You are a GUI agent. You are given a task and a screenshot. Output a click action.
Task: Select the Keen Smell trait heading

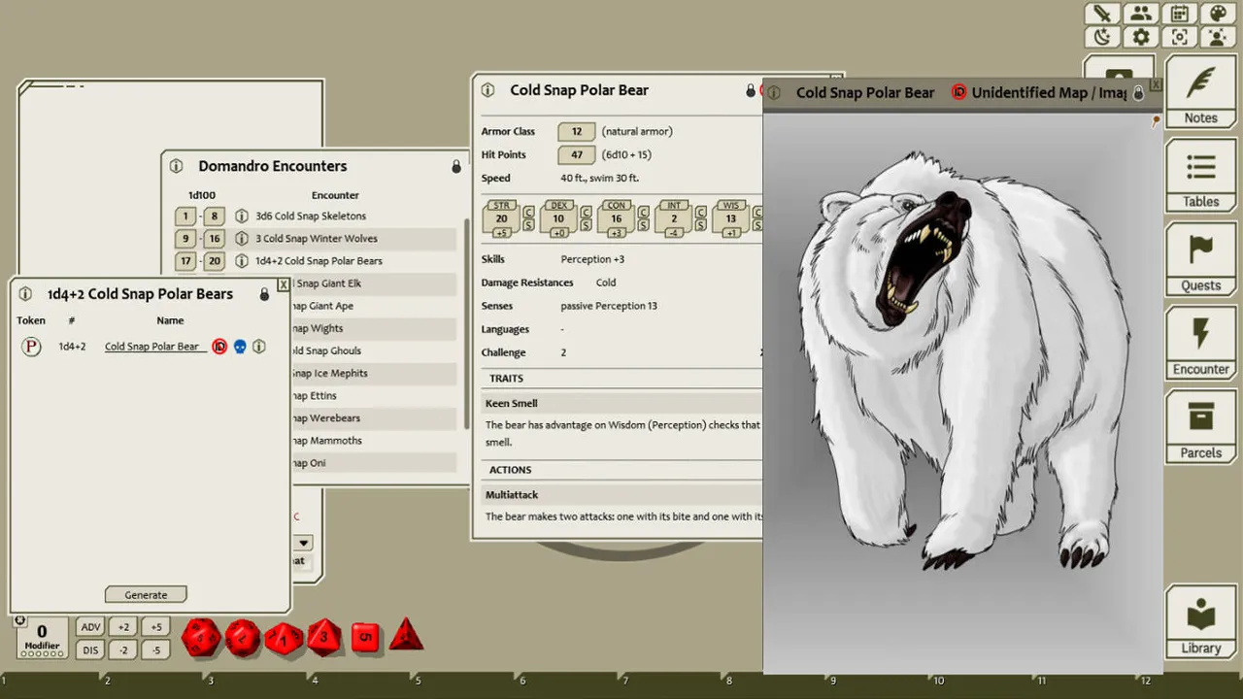pos(511,403)
